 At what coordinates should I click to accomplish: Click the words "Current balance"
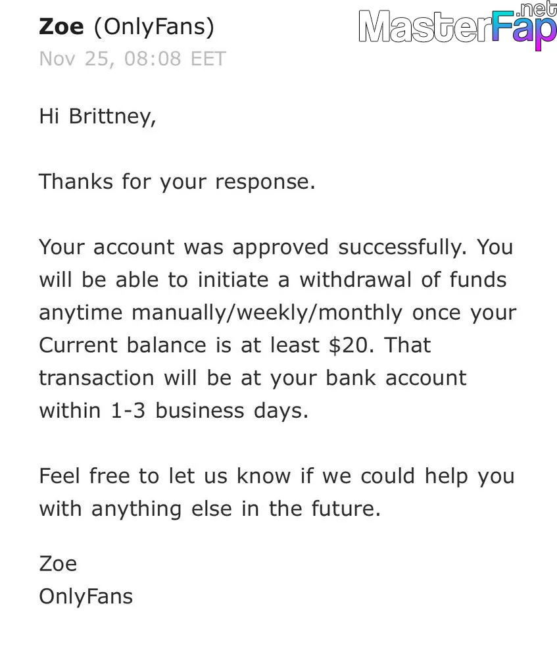tap(122, 345)
